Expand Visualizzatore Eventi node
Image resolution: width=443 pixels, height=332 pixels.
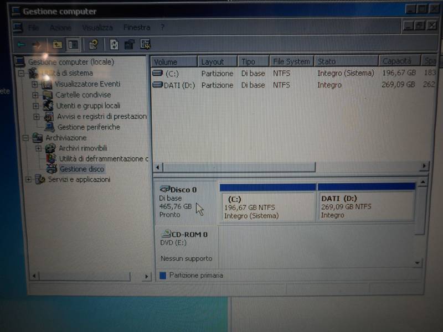[x=35, y=84]
